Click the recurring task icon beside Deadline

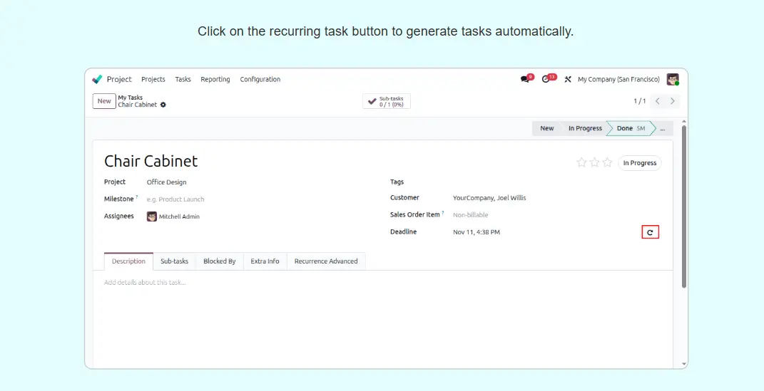pos(650,232)
